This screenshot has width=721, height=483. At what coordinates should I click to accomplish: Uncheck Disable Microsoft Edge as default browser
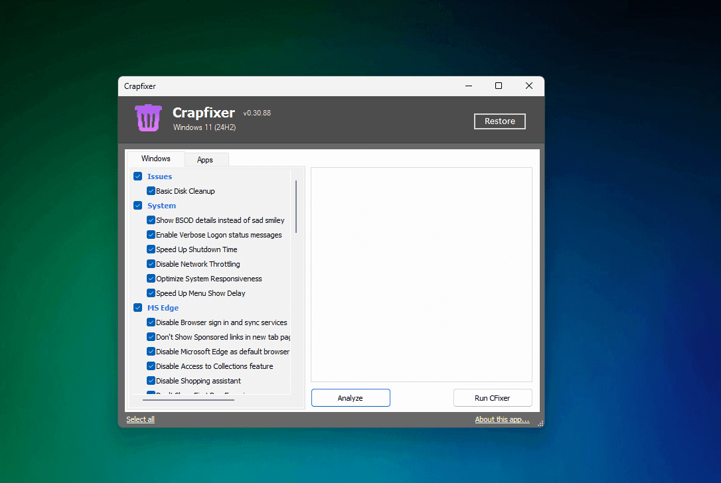pos(151,351)
